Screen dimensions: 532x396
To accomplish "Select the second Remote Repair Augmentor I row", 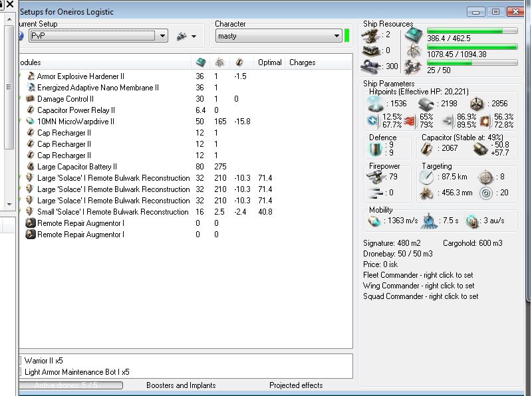I will tap(186, 235).
